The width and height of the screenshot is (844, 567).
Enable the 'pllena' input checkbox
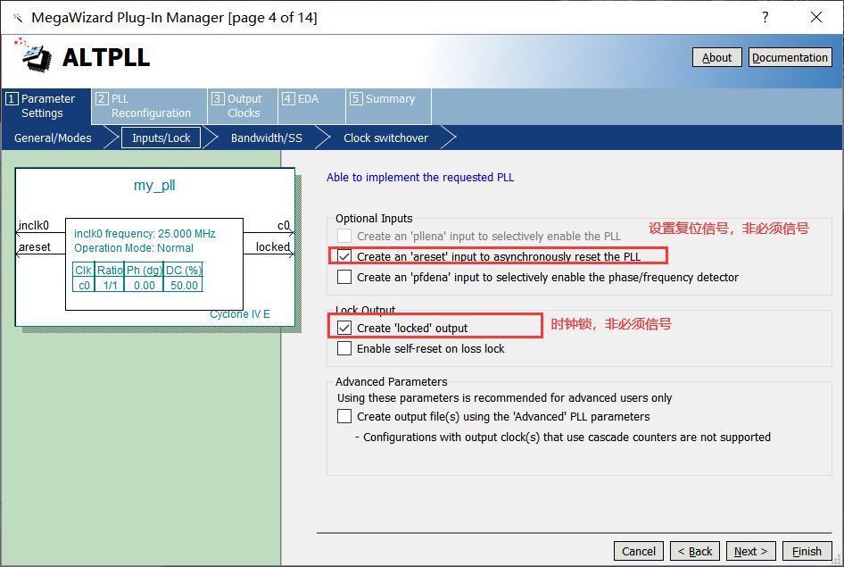(344, 236)
